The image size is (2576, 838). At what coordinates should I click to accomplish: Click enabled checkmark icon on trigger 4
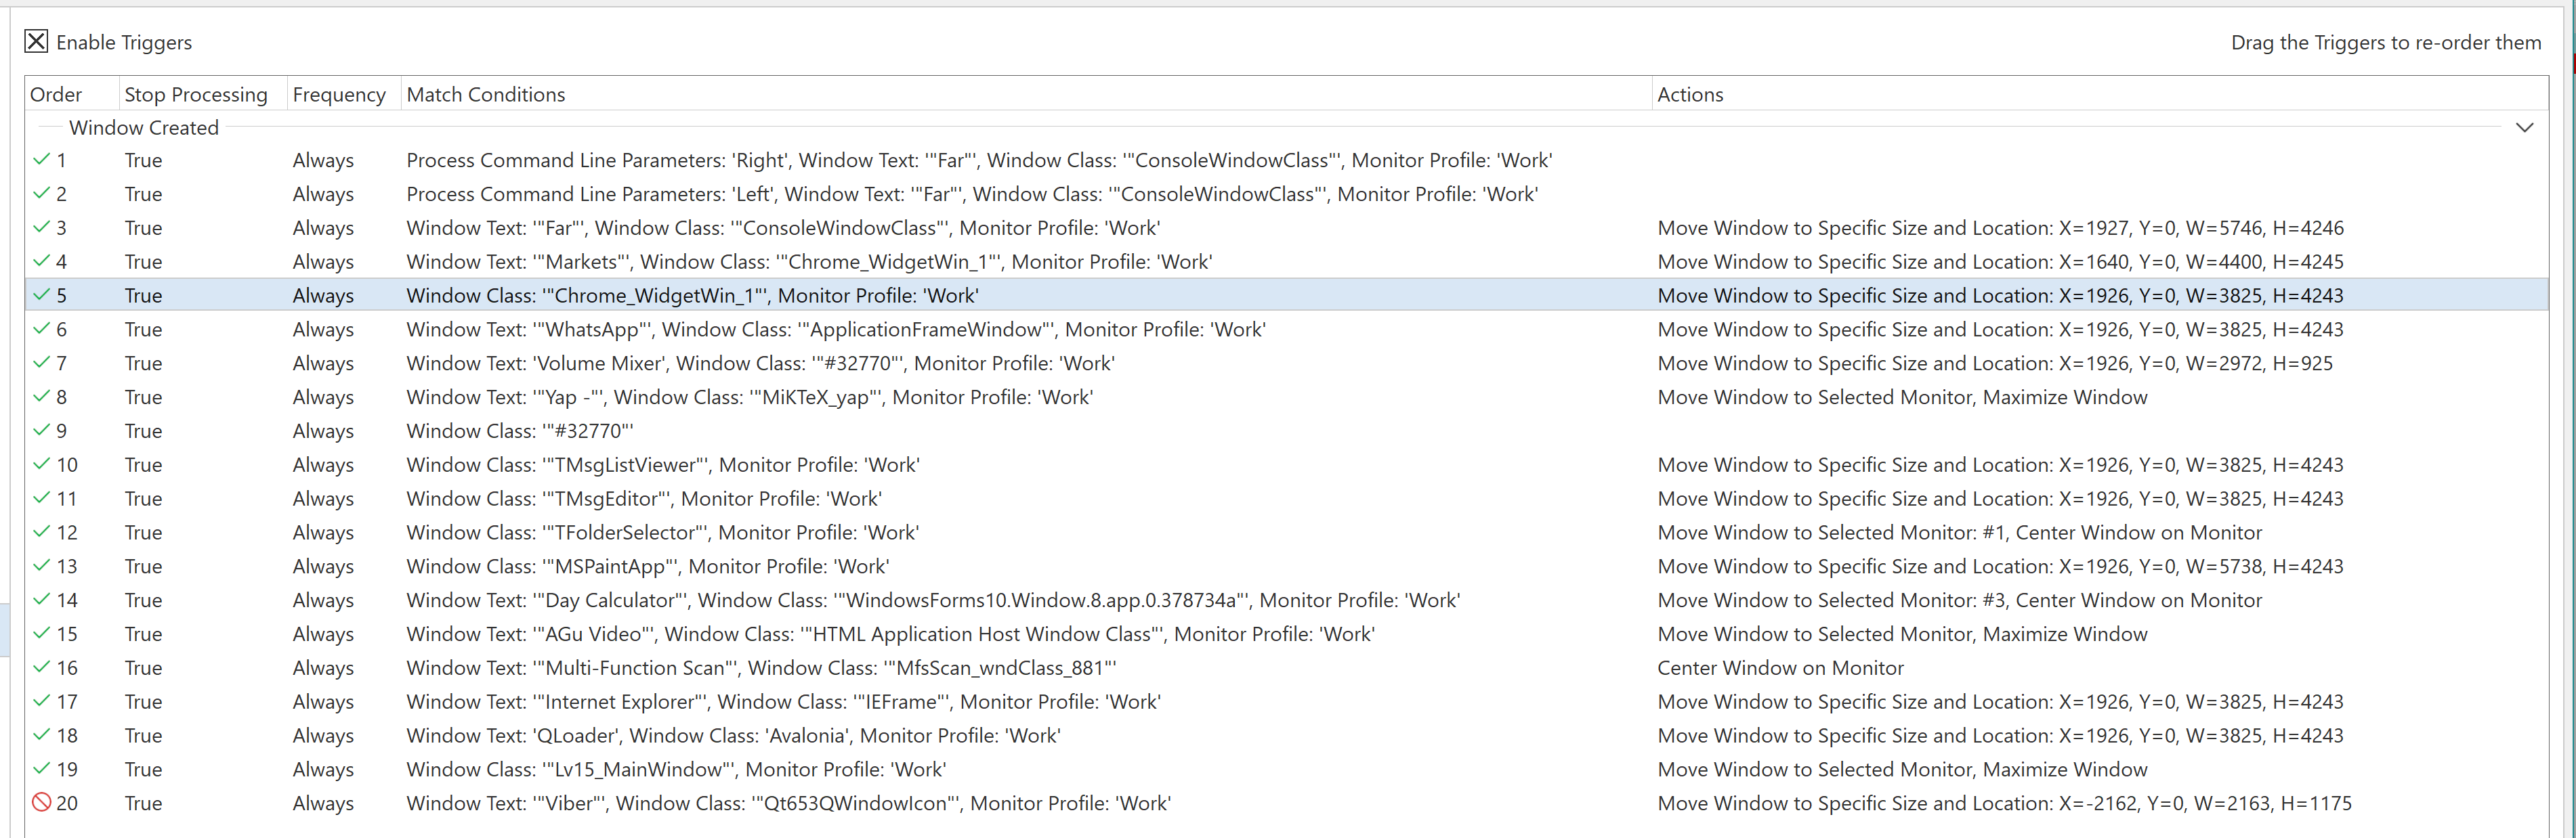[41, 262]
